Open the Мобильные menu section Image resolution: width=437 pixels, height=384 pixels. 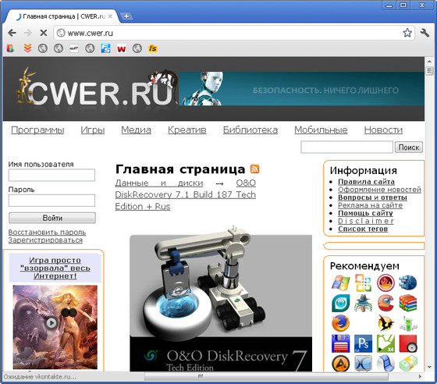[321, 130]
